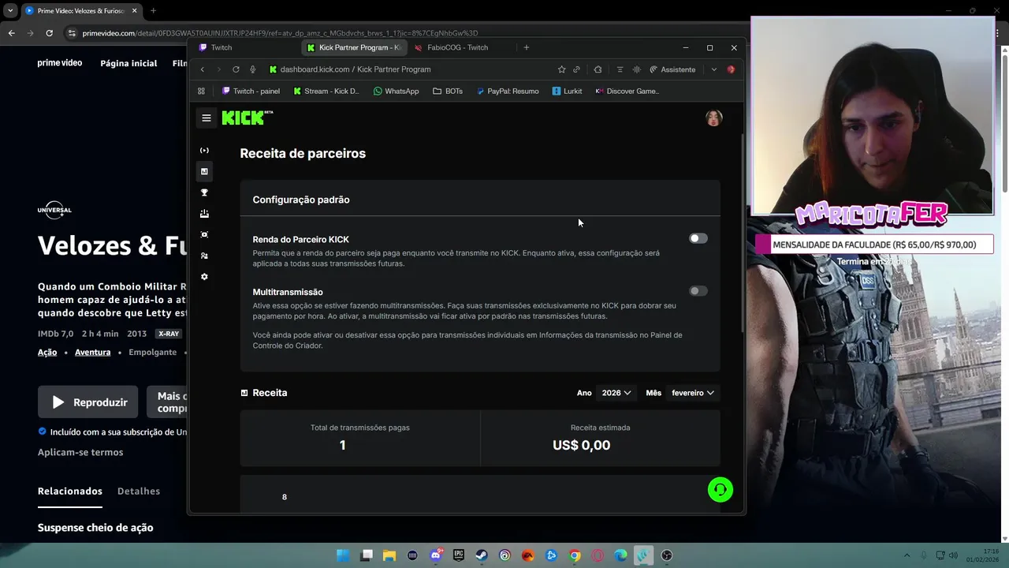
Task: Open the Stream section in Kick sidebar
Action: [204, 150]
